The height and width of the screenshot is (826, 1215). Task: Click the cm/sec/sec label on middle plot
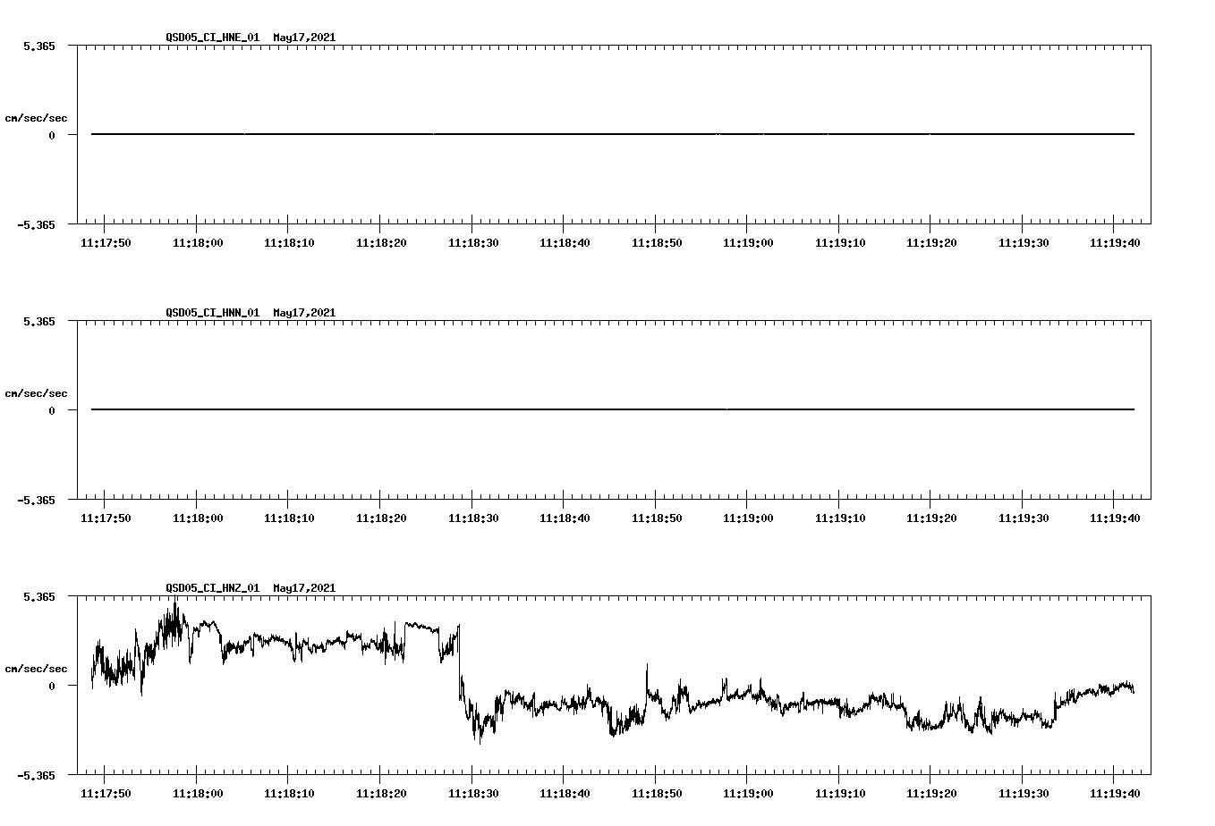(x=37, y=392)
